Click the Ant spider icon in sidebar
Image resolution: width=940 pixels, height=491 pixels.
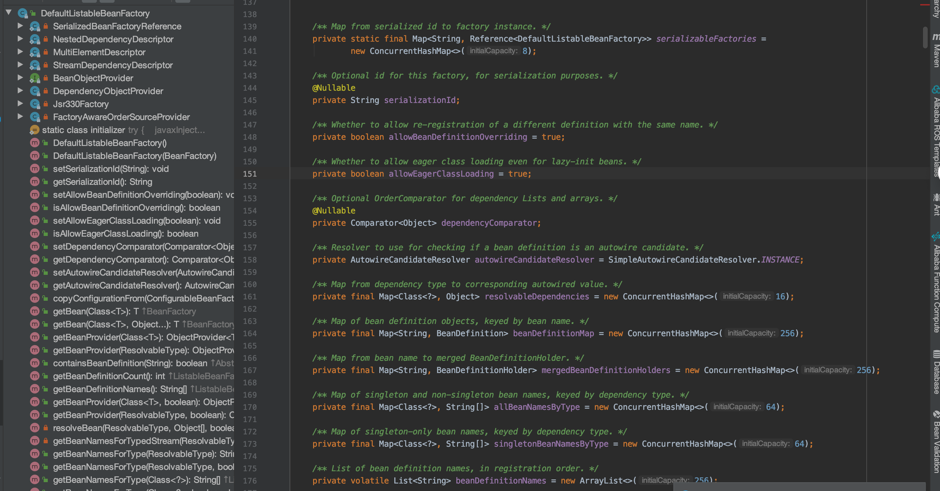[936, 197]
